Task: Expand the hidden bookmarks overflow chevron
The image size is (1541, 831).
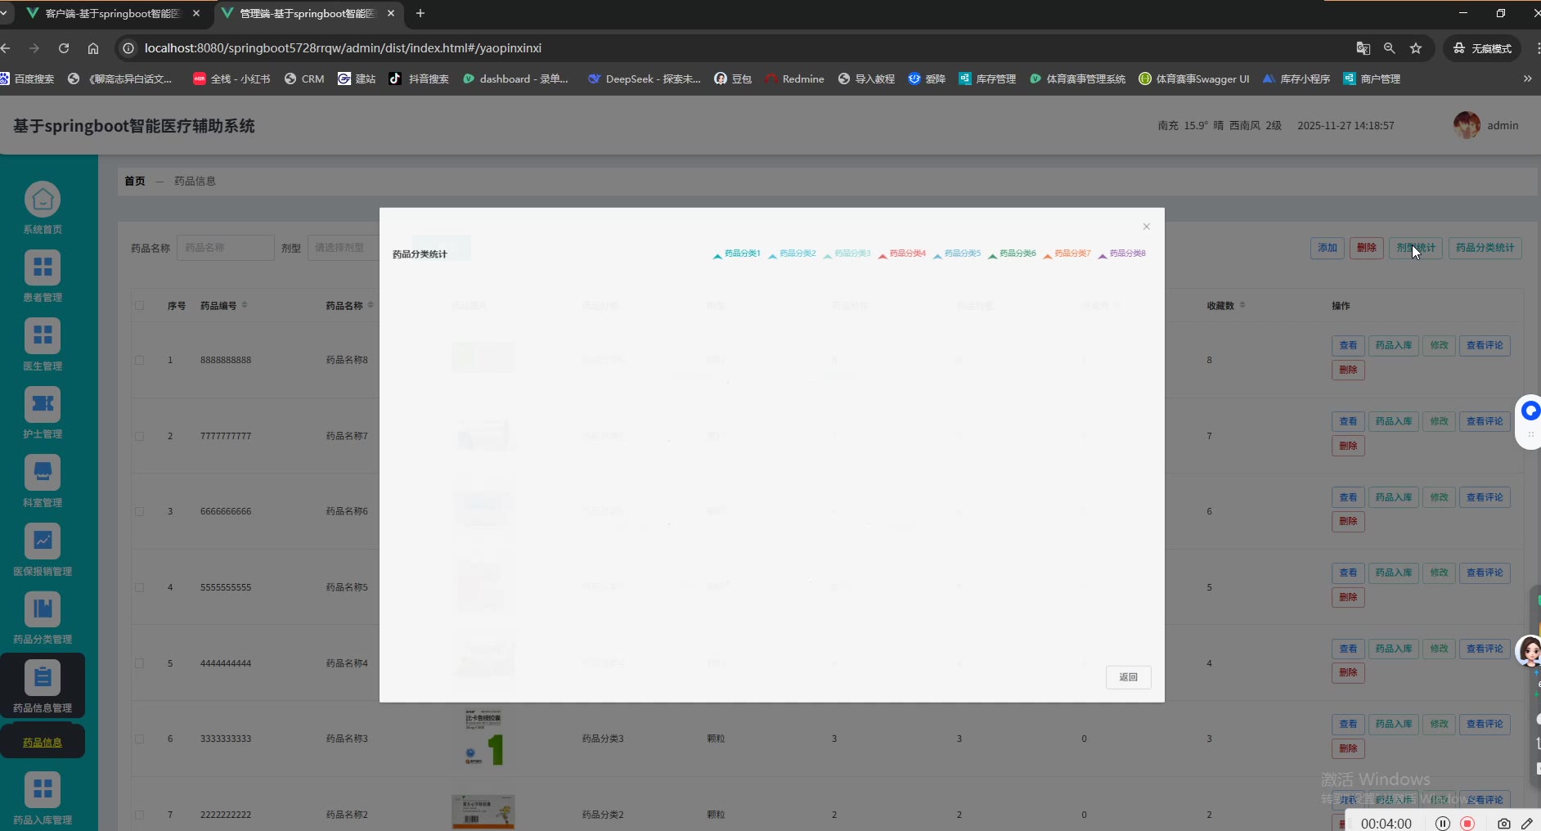Action: click(1527, 79)
